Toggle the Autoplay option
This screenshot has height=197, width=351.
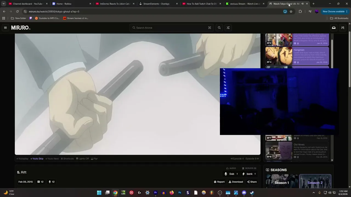tap(22, 159)
